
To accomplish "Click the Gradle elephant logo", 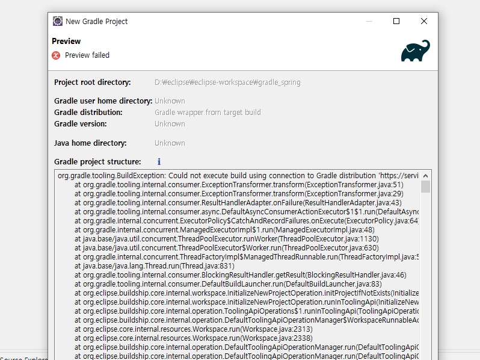I will point(416,51).
